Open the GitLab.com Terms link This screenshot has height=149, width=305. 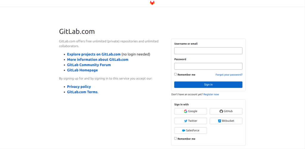[x=82, y=92]
